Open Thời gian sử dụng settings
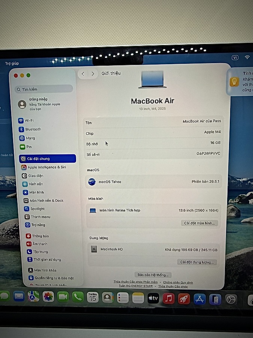The image size is (253, 338). 44,259
